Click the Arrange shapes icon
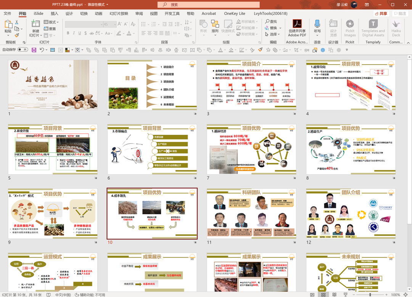The height and width of the screenshot is (297, 412). (x=215, y=24)
